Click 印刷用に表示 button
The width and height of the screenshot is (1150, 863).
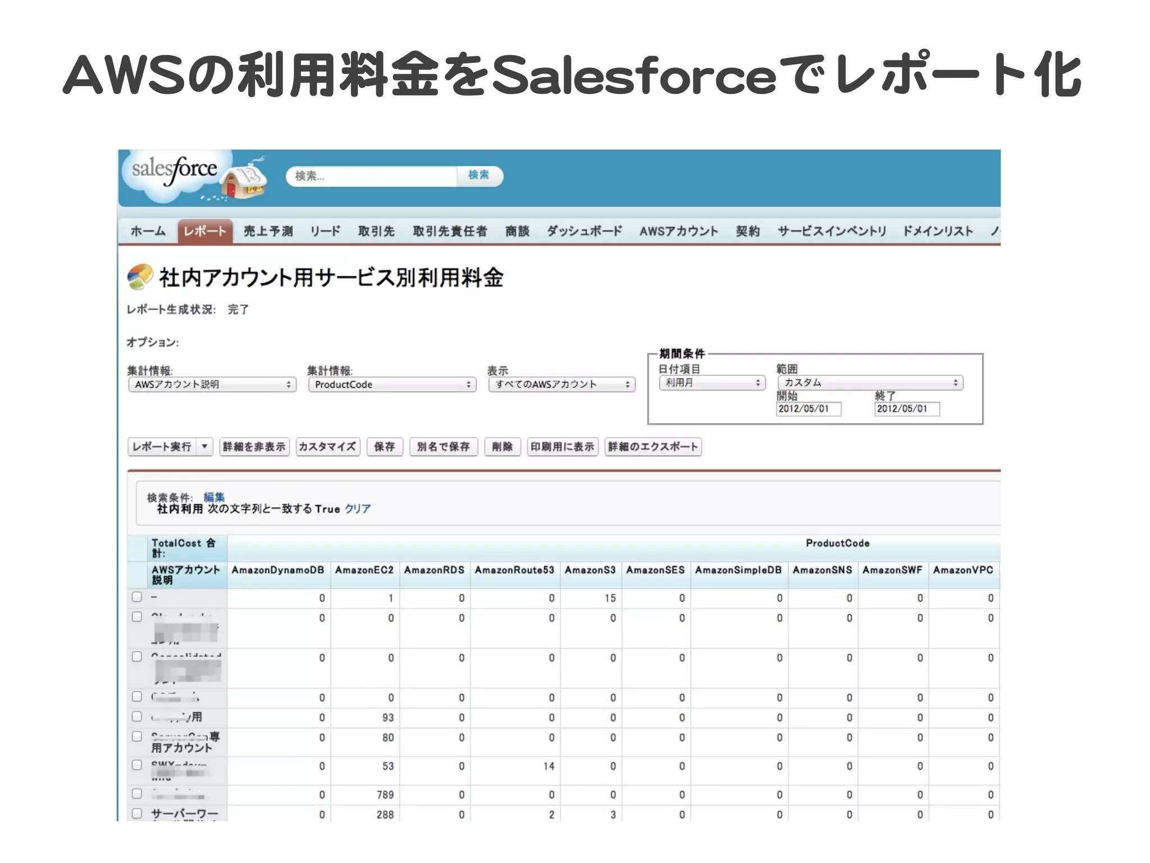563,447
